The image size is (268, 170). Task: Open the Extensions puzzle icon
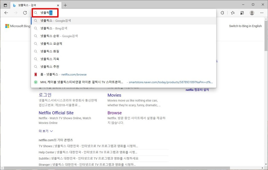coord(222,13)
